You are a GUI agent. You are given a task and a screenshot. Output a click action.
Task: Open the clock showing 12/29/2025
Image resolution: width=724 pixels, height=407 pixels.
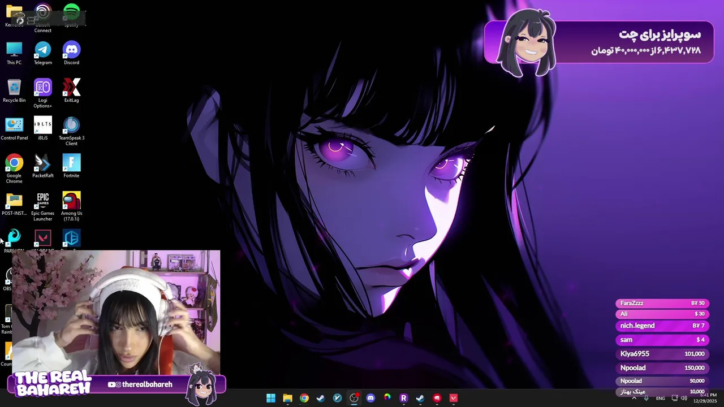(x=705, y=398)
